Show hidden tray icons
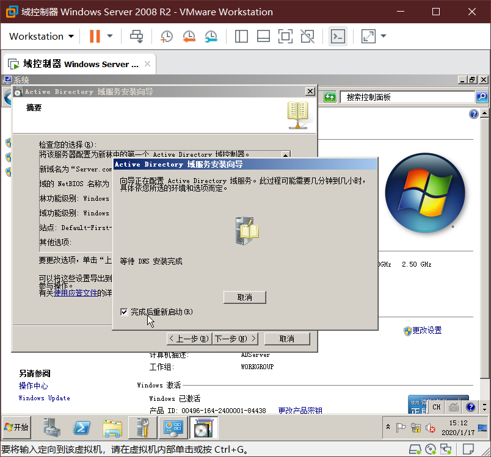Viewport: 491px width, 457px height. 388,426
